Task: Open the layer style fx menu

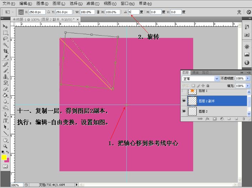Action: 207,119
